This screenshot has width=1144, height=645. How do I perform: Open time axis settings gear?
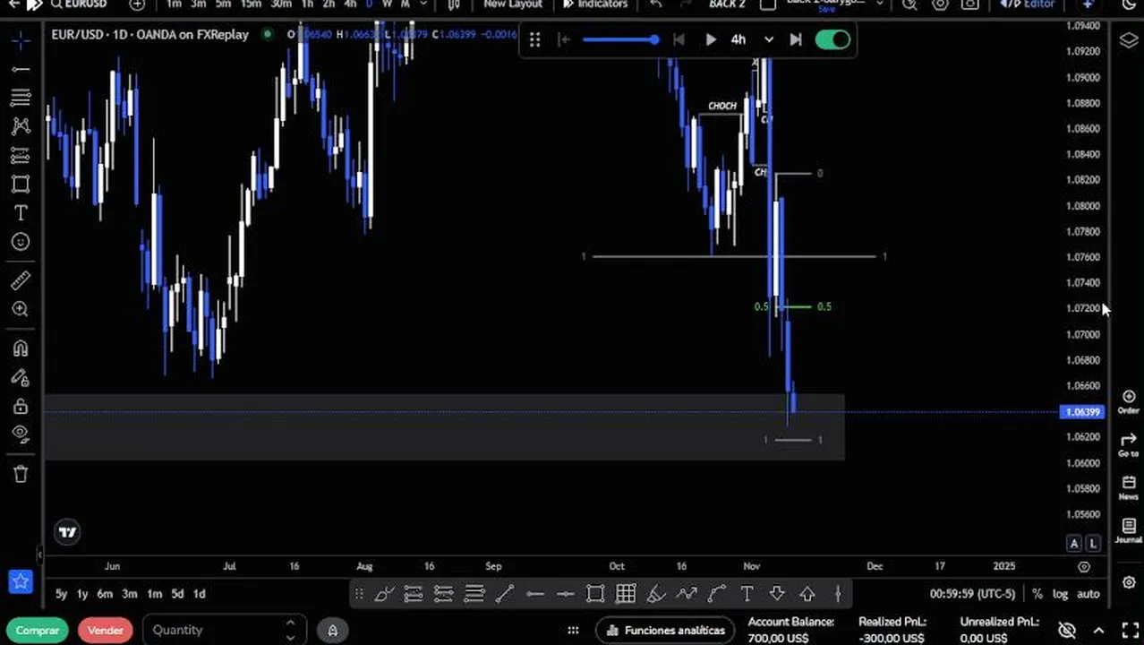coord(1084,566)
